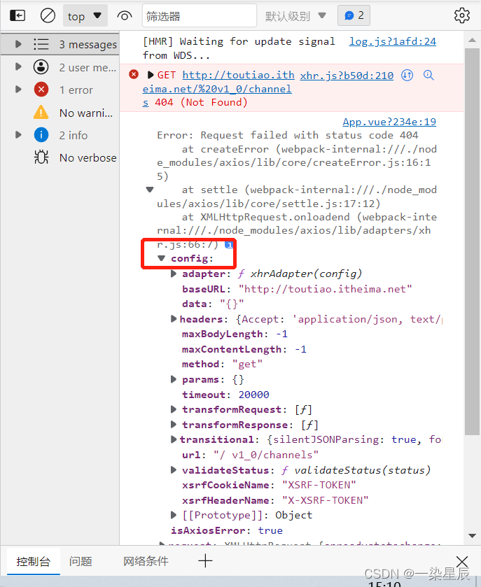Add a new drawer tab with plus
481x587 pixels.
205,561
